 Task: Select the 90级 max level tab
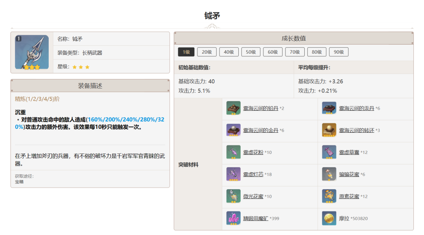(339, 52)
